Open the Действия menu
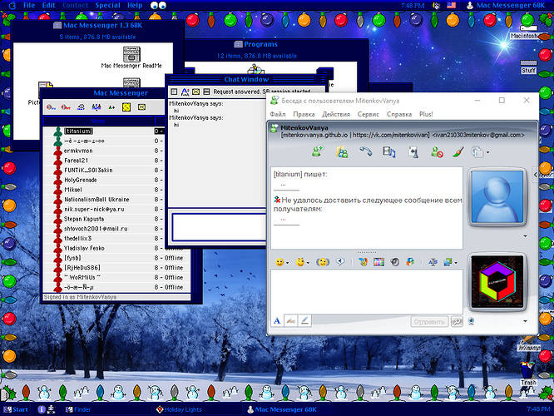554x416 pixels. [x=336, y=114]
